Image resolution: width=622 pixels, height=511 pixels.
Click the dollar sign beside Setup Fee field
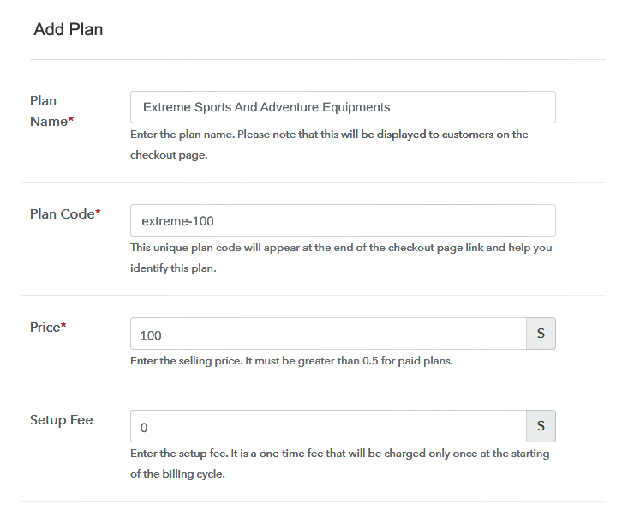(x=541, y=426)
